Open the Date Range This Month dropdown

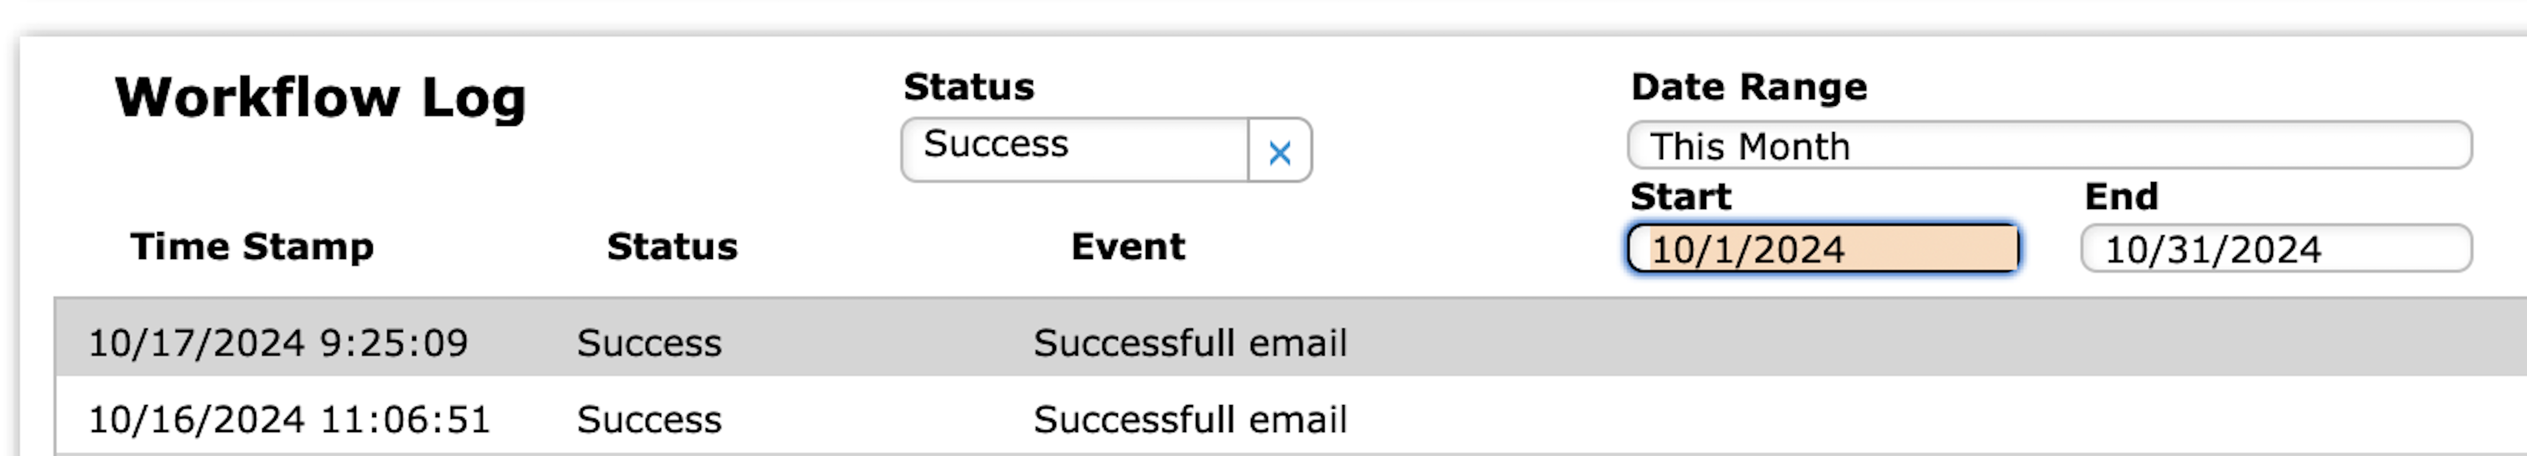pos(2048,146)
